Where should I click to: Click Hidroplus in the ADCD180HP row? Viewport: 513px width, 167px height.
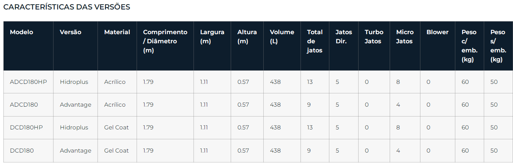(x=74, y=82)
